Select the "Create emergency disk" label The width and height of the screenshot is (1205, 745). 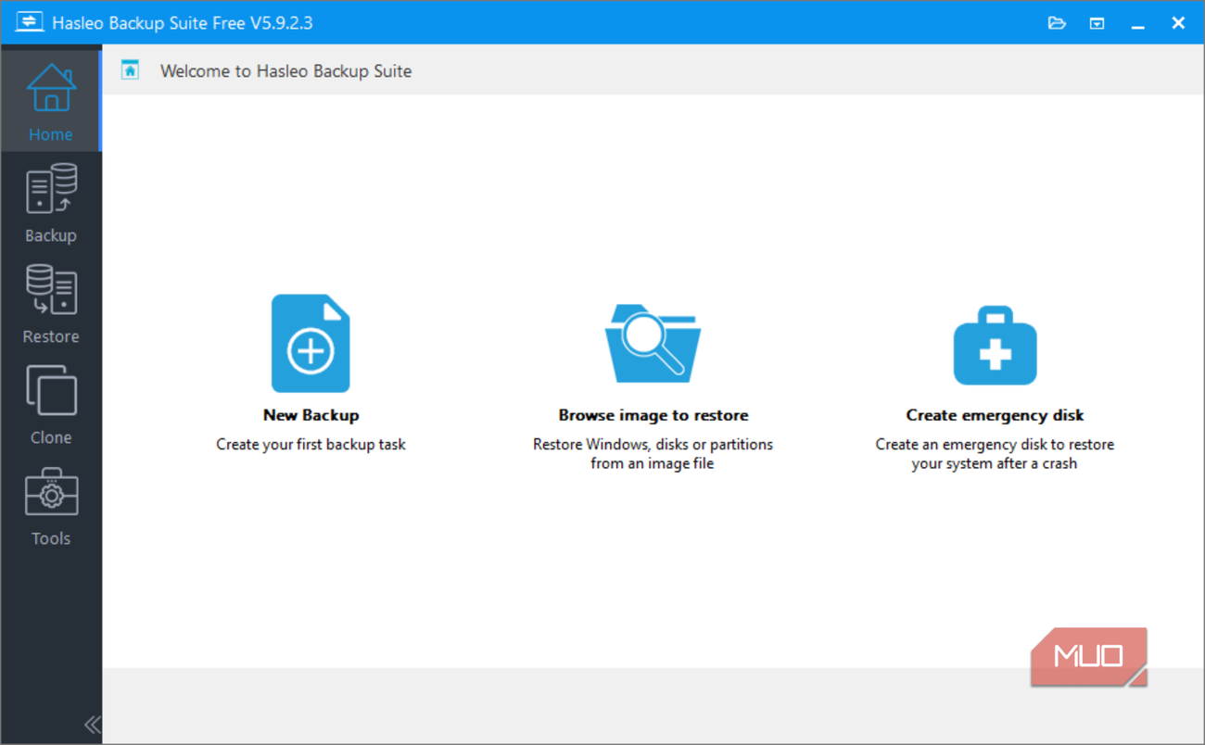(x=995, y=415)
